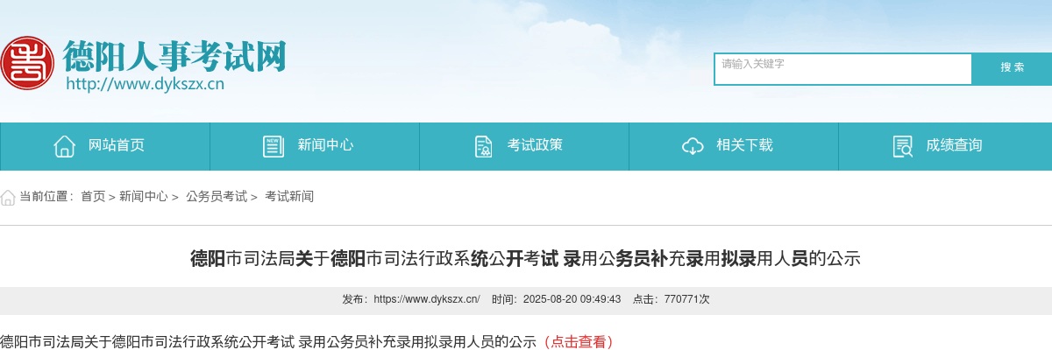Follow the 首页 breadcrumb link

[93, 197]
